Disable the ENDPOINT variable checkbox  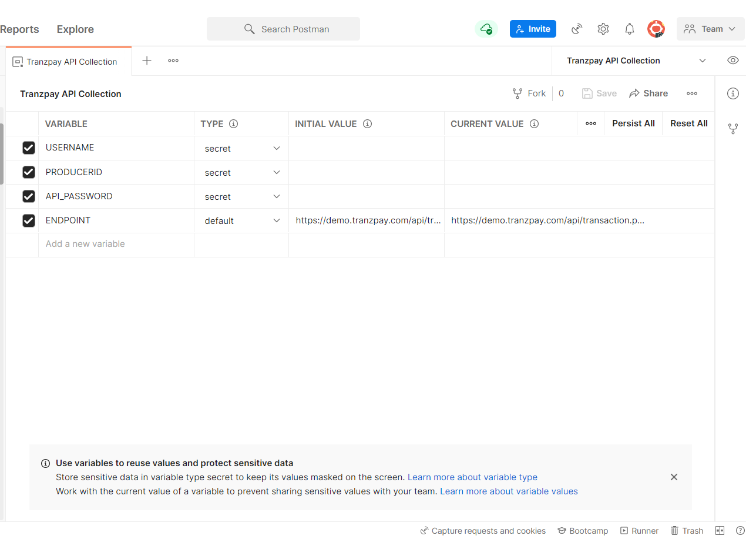tap(29, 220)
